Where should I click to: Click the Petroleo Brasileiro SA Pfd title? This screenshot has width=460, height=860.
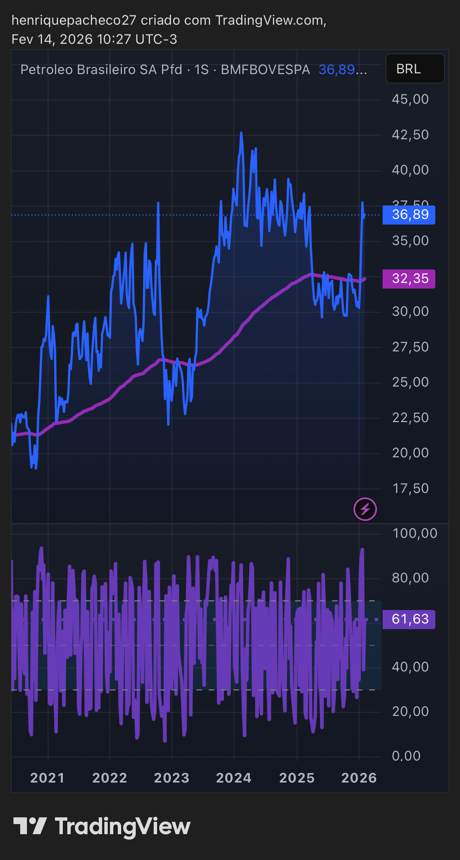(x=101, y=70)
